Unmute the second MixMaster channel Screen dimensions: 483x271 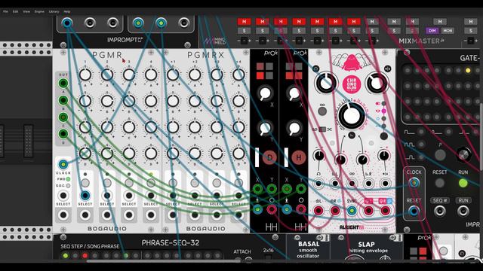point(262,22)
